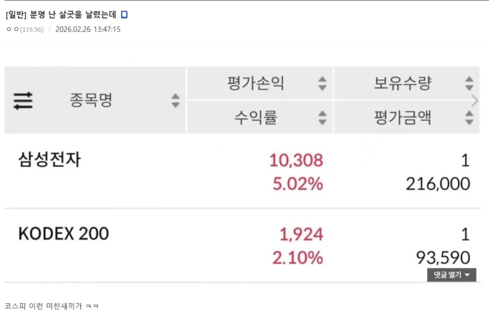Image resolution: width=489 pixels, height=324 pixels.
Task: Click the sort arrows on 수익률 column
Action: click(x=323, y=118)
